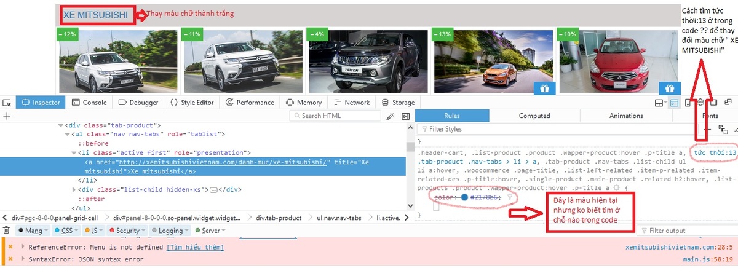738x268 pixels.
Task: Activate the pick element from page icon
Action: tap(7, 103)
